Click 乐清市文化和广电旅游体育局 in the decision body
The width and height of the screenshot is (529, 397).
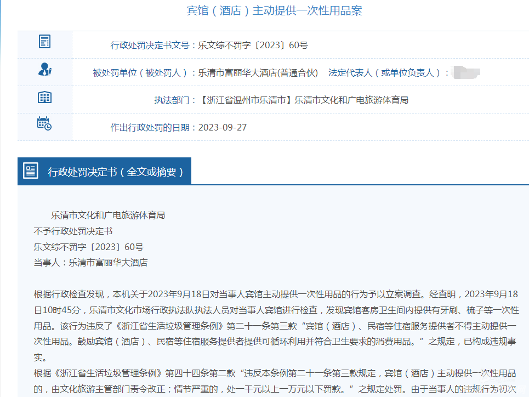[x=108, y=215]
